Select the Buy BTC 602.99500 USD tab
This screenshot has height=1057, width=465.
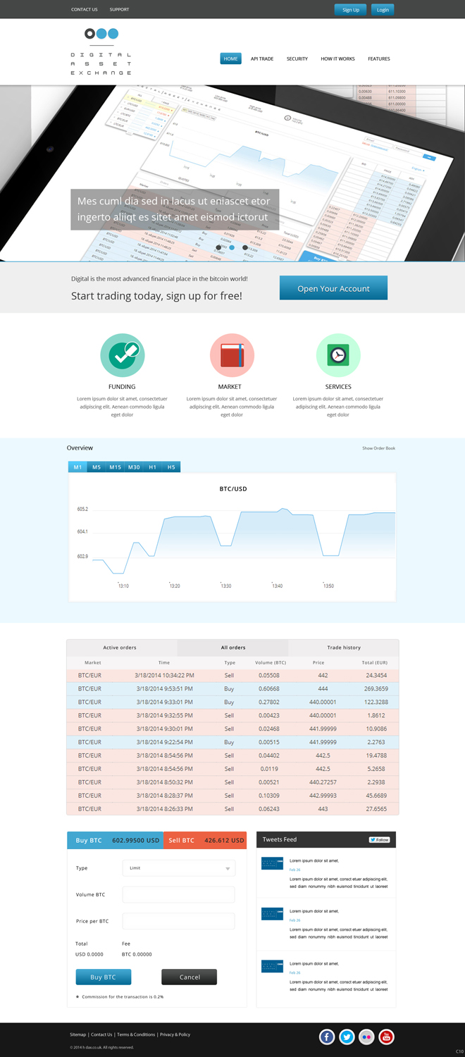coord(116,840)
